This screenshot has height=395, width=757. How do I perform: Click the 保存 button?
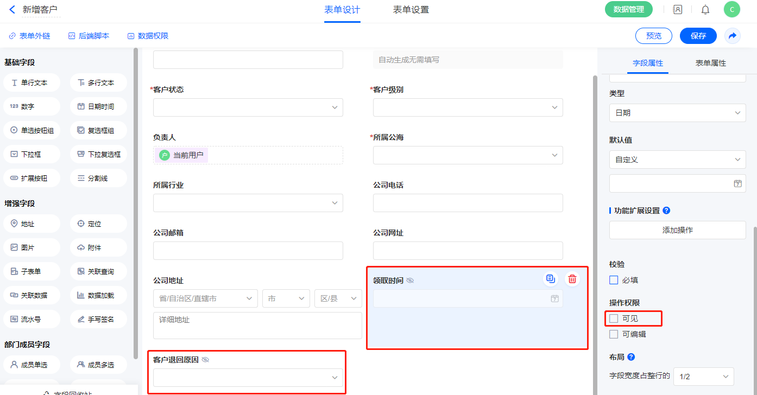[698, 36]
